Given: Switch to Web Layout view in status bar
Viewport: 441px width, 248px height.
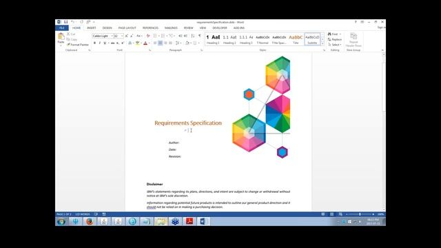Looking at the screenshot, I should (340, 214).
